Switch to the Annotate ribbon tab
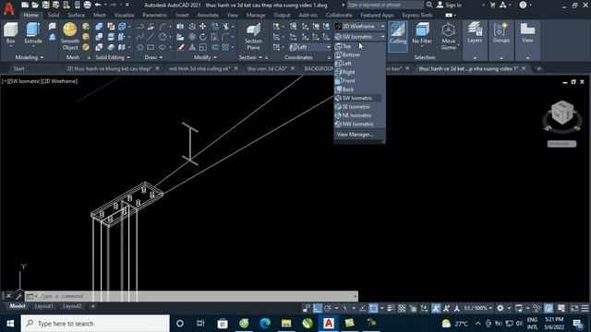591x332 pixels. tap(208, 15)
